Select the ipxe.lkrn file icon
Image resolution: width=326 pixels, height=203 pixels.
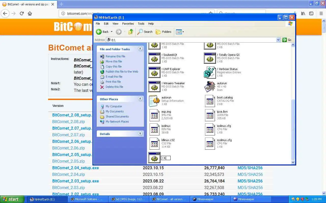pyautogui.click(x=210, y=115)
